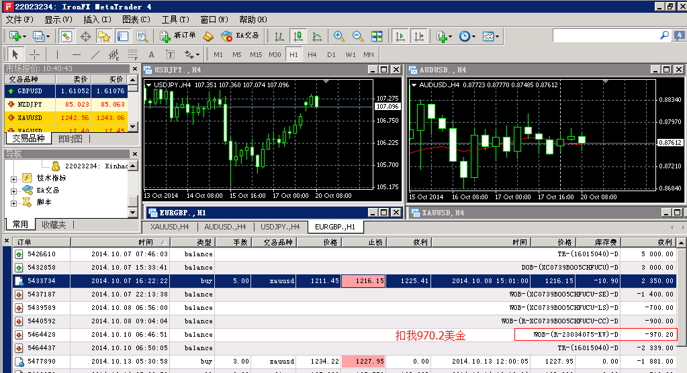687x373 pixels.
Task: Open 文件(F) menu
Action: click(19, 19)
